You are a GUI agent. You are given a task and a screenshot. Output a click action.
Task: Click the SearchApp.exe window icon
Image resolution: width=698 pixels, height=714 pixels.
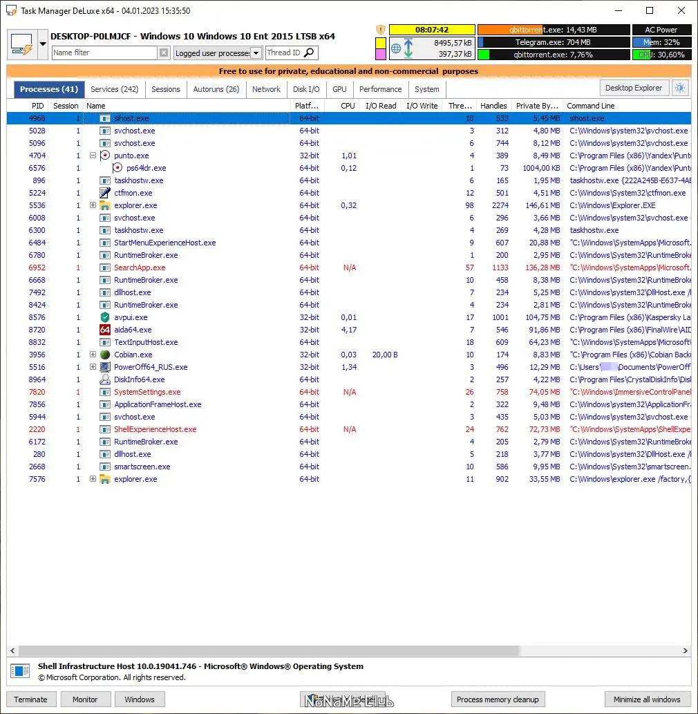click(x=105, y=267)
